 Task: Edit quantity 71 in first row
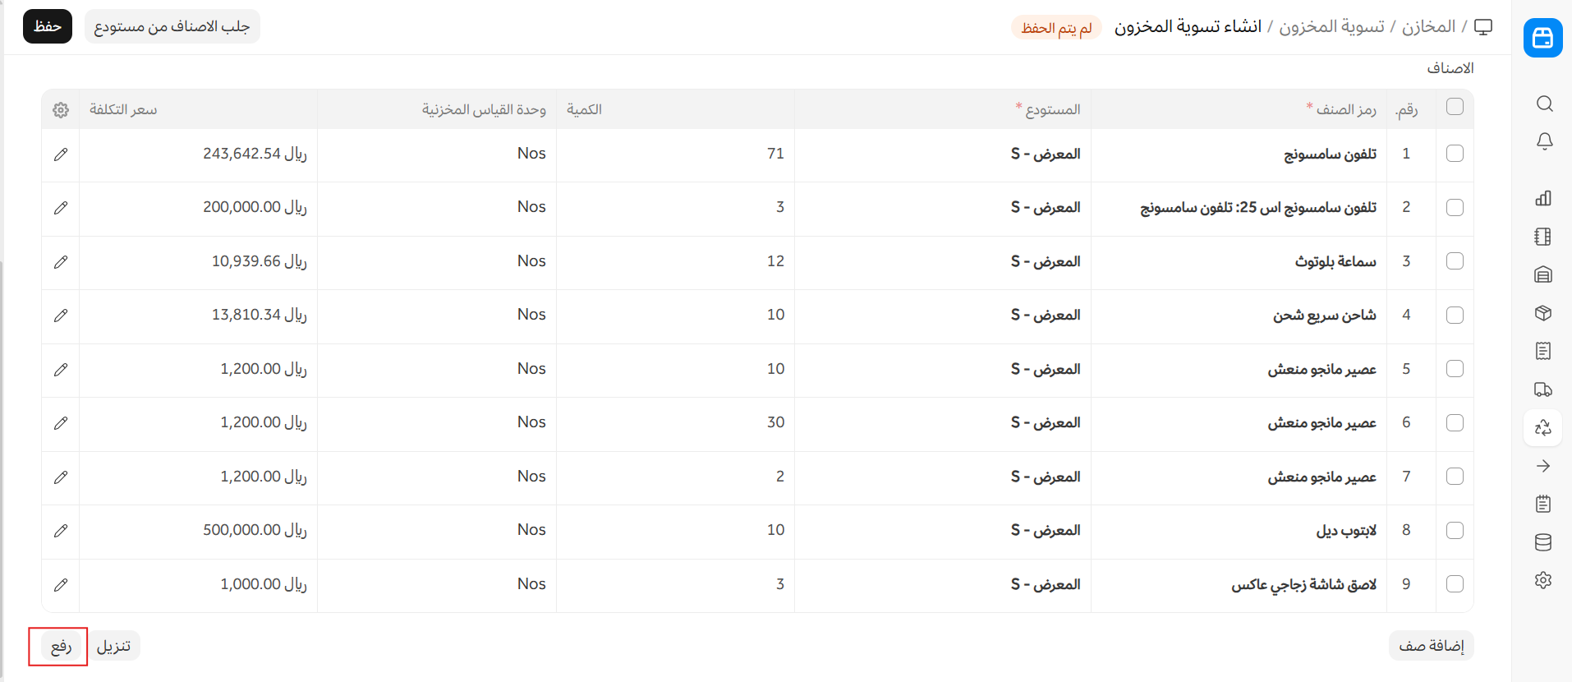[x=675, y=154]
